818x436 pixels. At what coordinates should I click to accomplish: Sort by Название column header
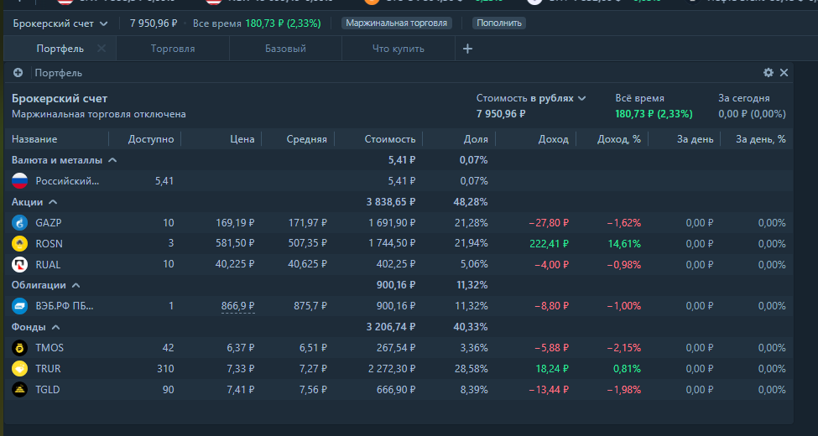click(x=34, y=139)
